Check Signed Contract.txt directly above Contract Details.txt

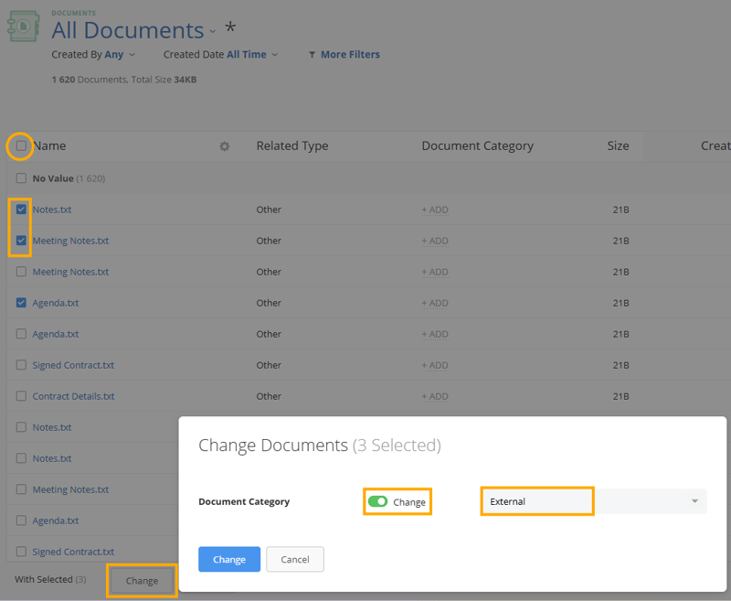click(21, 365)
